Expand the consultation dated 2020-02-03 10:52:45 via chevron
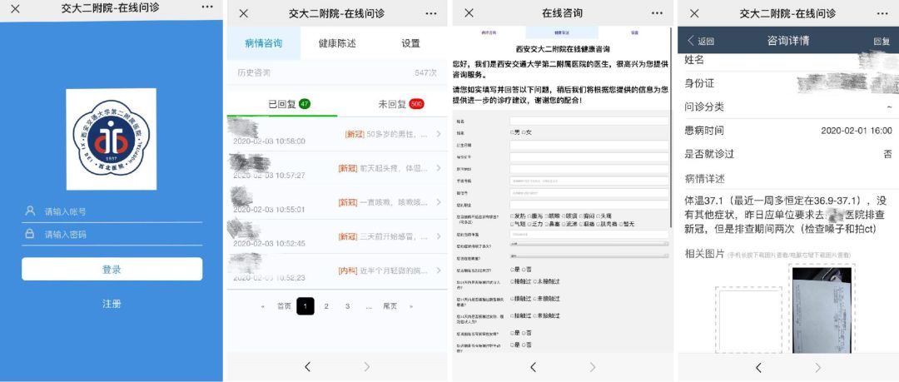Image resolution: width=899 pixels, height=382 pixels. (x=439, y=236)
